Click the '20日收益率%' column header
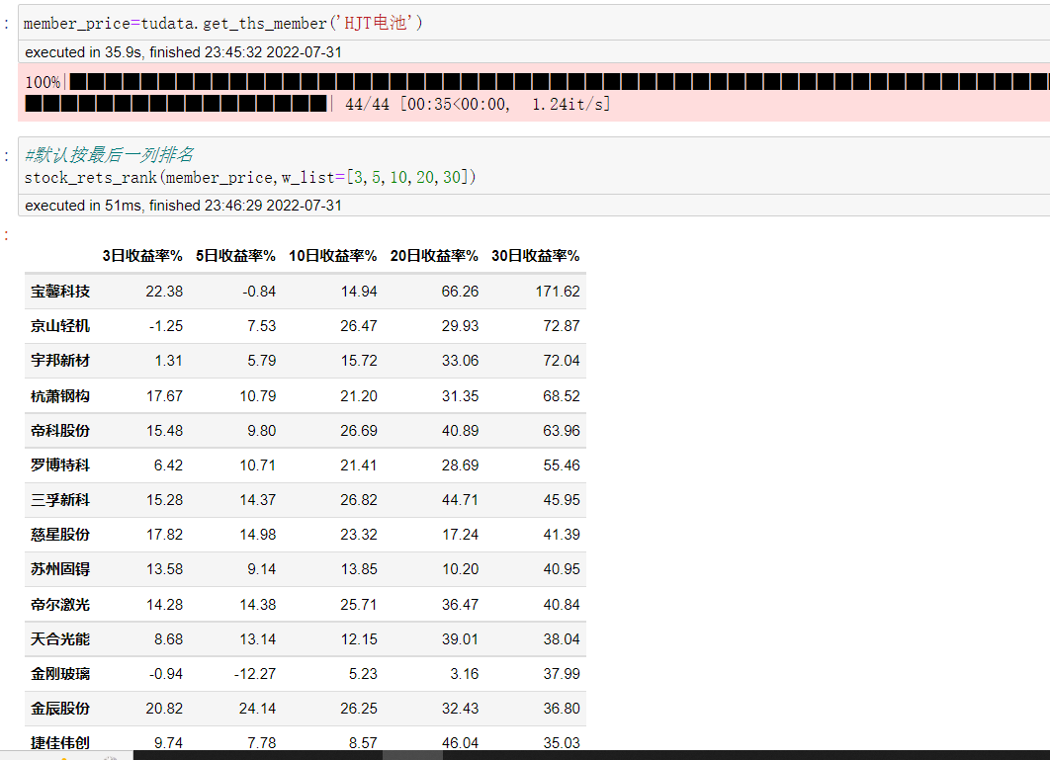 (434, 256)
